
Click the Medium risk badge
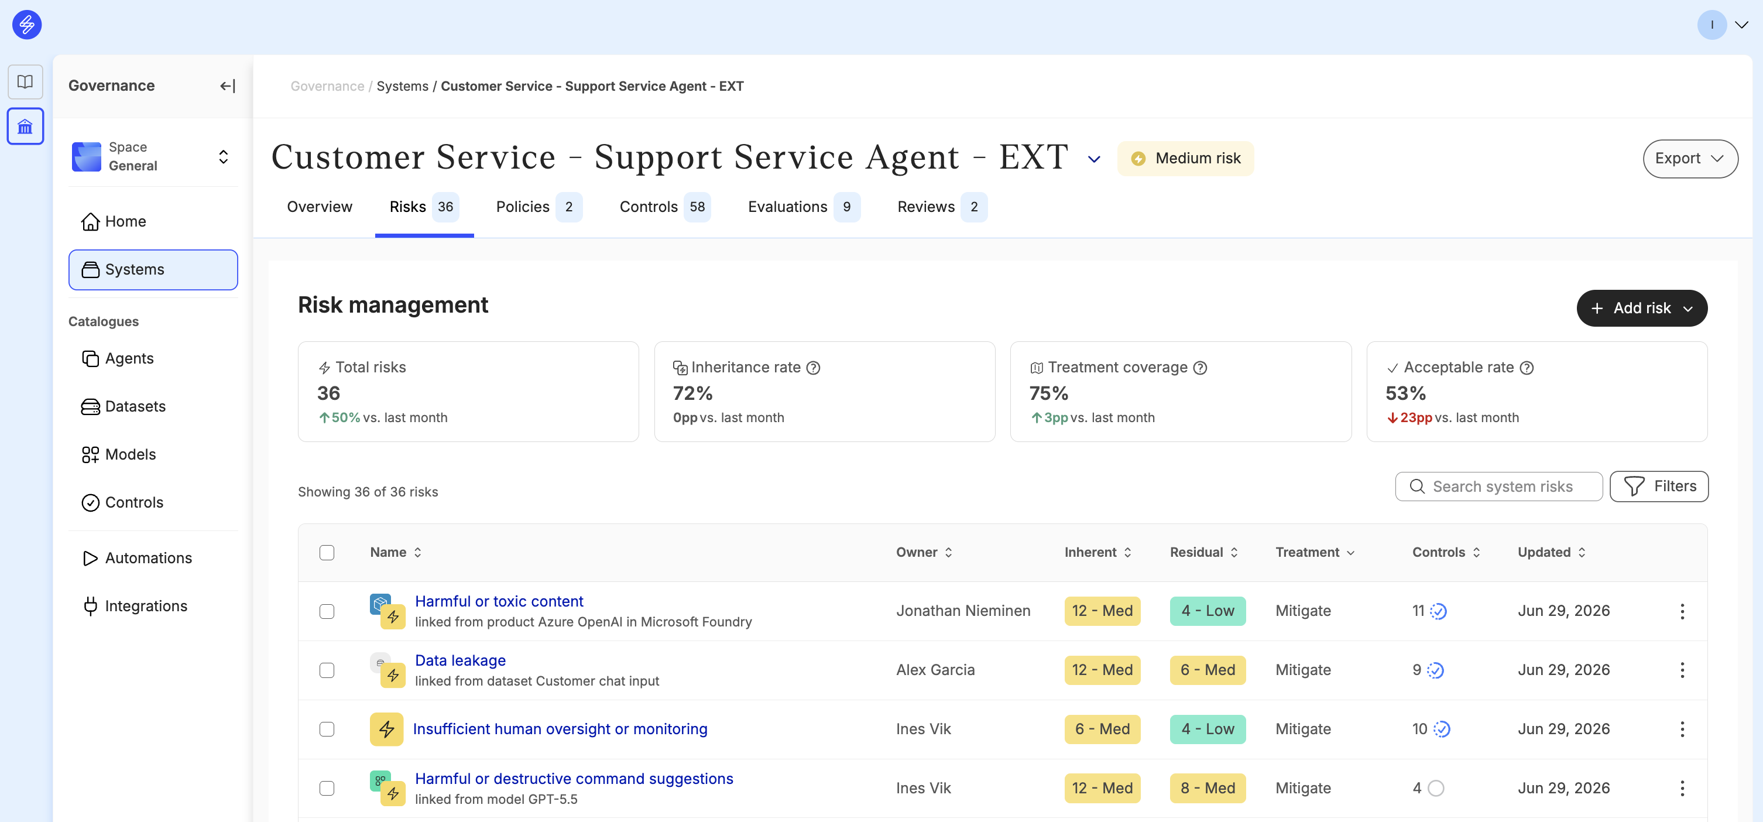[1185, 158]
